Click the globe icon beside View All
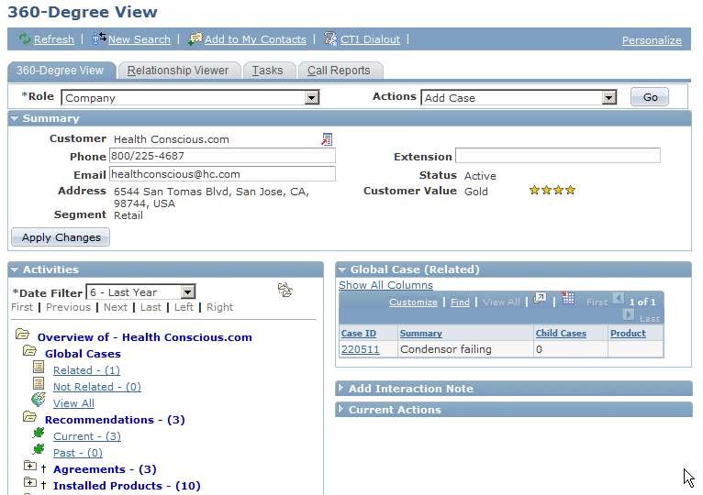 click(39, 399)
